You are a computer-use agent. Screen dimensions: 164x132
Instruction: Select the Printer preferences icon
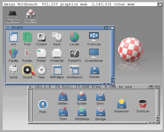click(x=41, y=53)
